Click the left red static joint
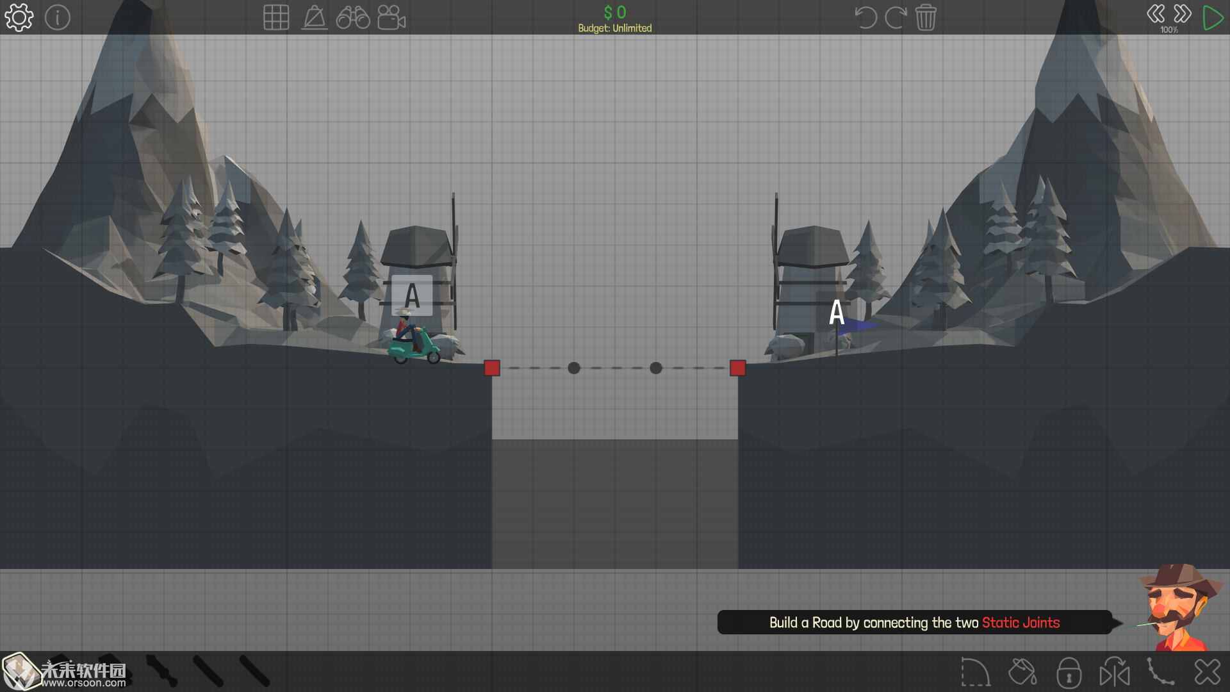The height and width of the screenshot is (692, 1230). click(x=492, y=368)
